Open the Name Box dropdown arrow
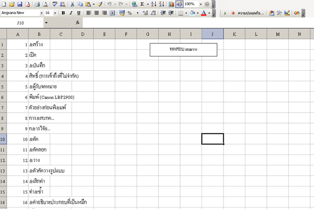Image resolution: width=314 pixels, height=209 pixels. click(x=46, y=23)
